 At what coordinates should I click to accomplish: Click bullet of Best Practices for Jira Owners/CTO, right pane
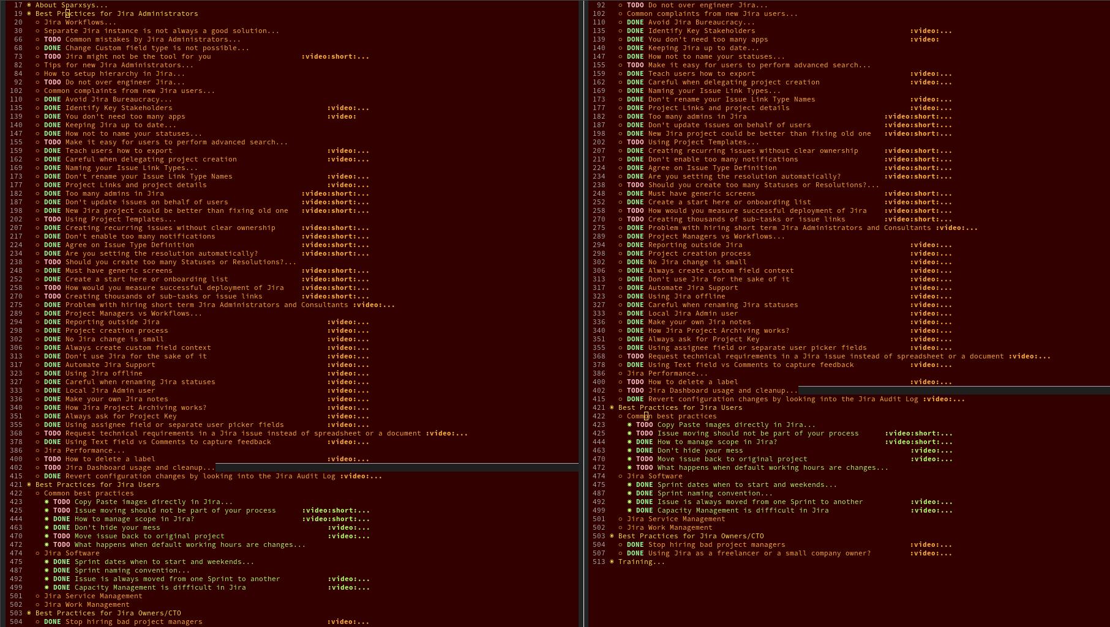pyautogui.click(x=612, y=536)
